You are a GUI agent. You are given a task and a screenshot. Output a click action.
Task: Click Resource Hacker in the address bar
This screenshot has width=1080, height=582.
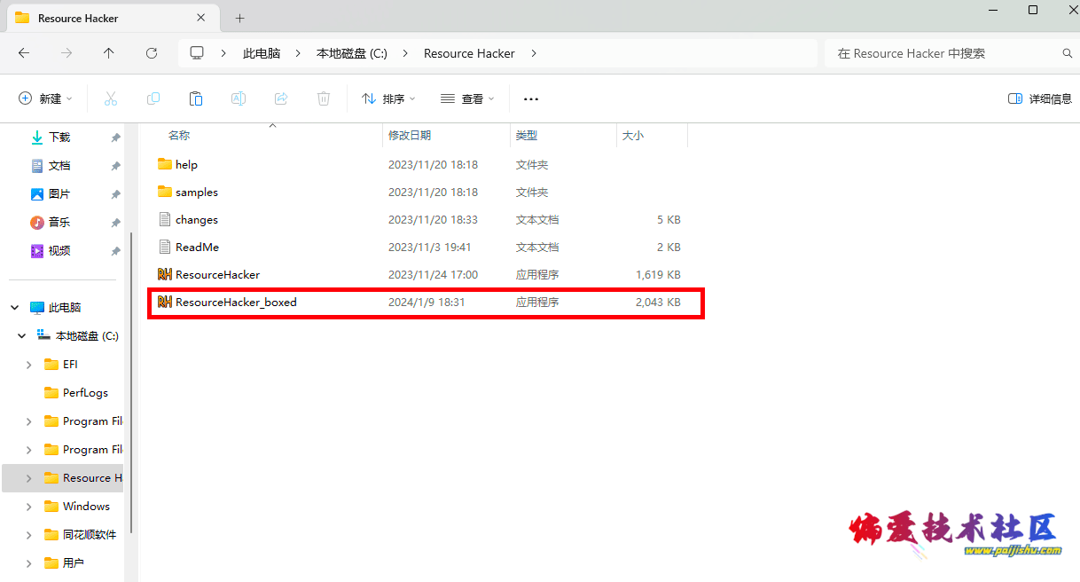coord(469,53)
